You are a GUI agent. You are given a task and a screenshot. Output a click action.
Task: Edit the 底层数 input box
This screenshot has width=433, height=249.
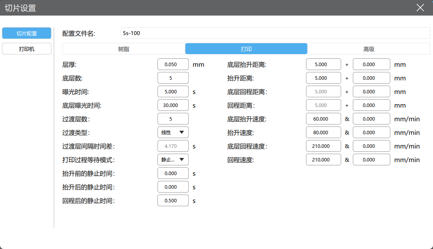[173, 78]
